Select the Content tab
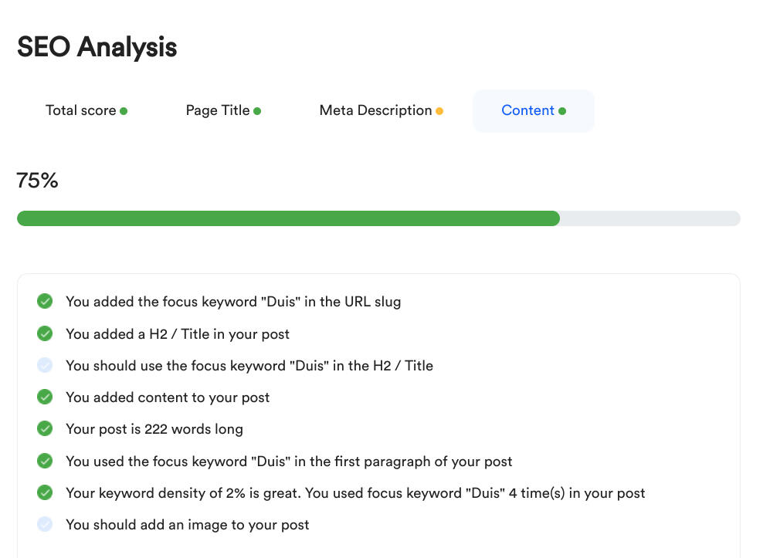The height and width of the screenshot is (558, 770). click(x=533, y=110)
